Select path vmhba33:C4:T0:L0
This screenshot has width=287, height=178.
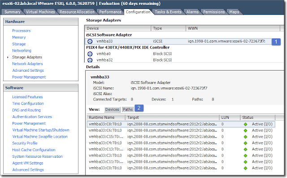(x=181, y=143)
